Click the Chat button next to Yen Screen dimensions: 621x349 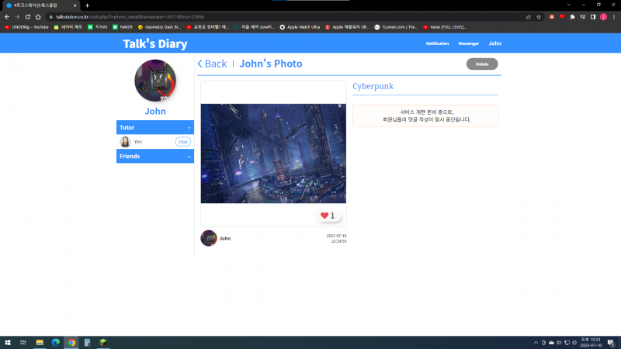pyautogui.click(x=183, y=142)
